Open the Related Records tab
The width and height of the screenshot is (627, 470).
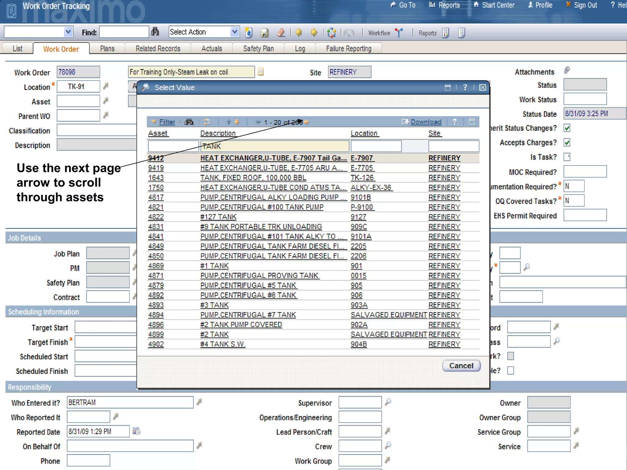point(158,49)
